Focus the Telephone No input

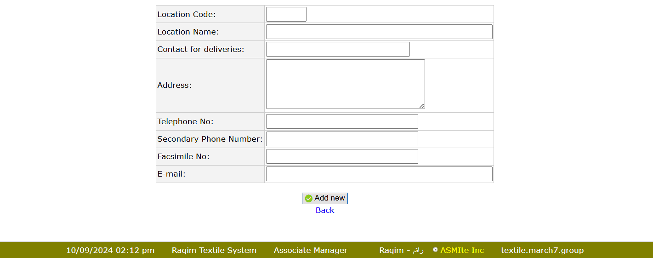(x=342, y=121)
